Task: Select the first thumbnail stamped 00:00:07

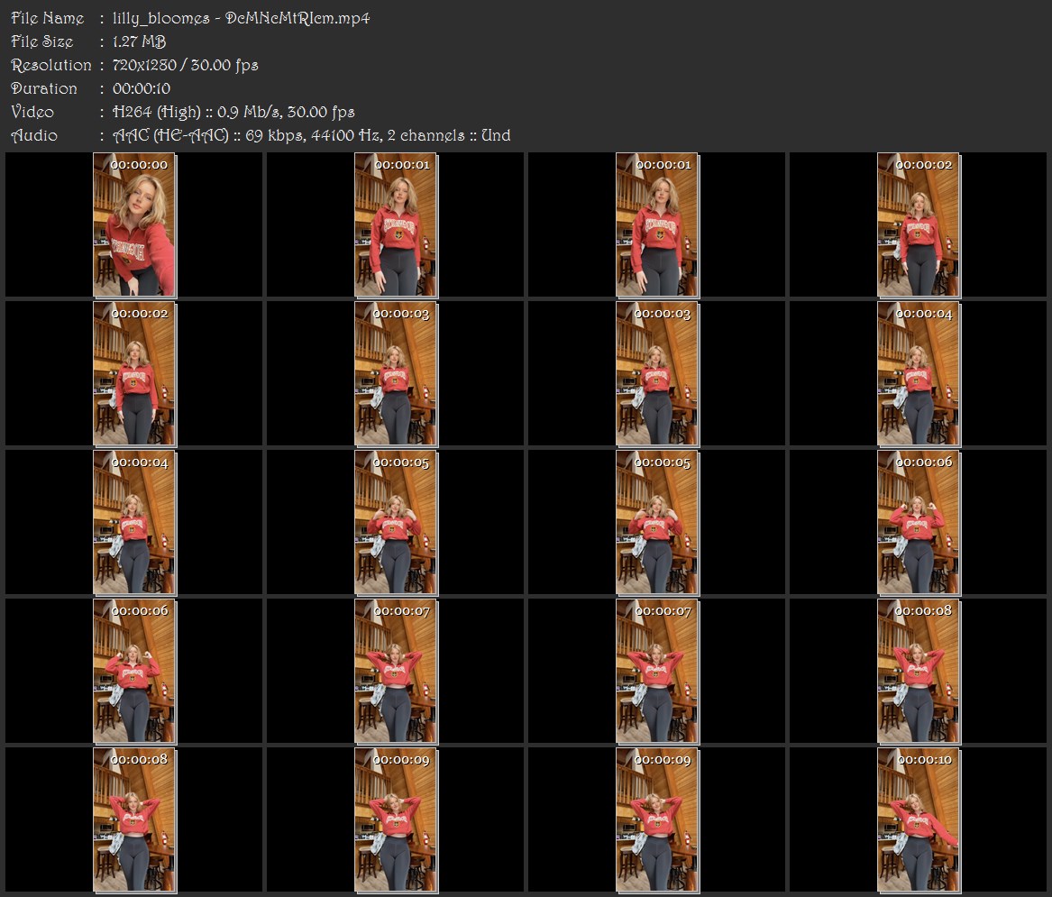Action: point(396,672)
